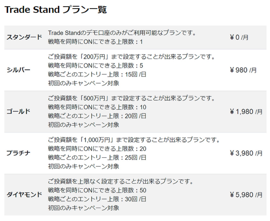Screen dimensions: 270x221
Task: Select the シルバー plan name
Action: (18, 70)
